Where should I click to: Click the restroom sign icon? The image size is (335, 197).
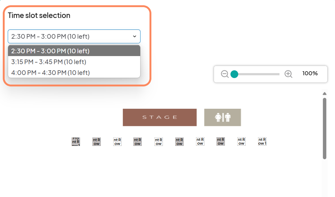click(222, 117)
